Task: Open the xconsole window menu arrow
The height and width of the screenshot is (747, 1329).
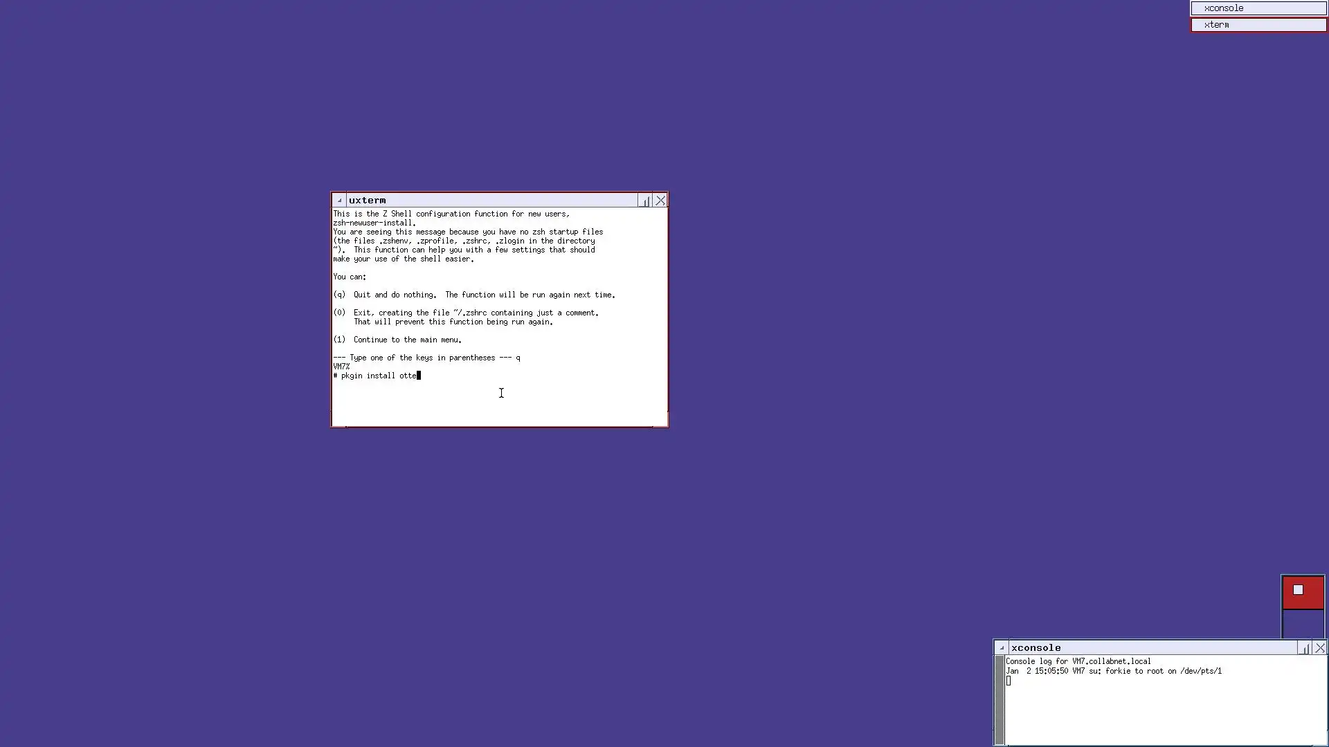Action: (1002, 648)
